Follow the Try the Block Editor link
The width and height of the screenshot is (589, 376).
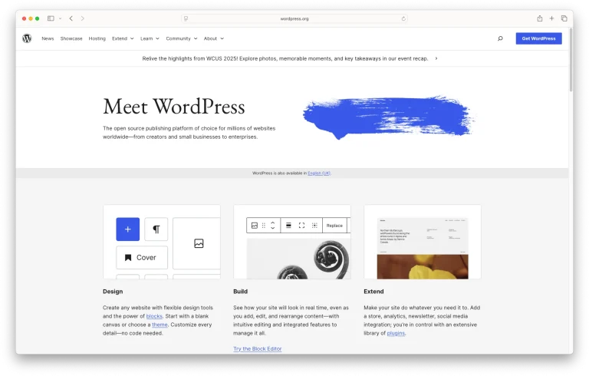(x=257, y=349)
